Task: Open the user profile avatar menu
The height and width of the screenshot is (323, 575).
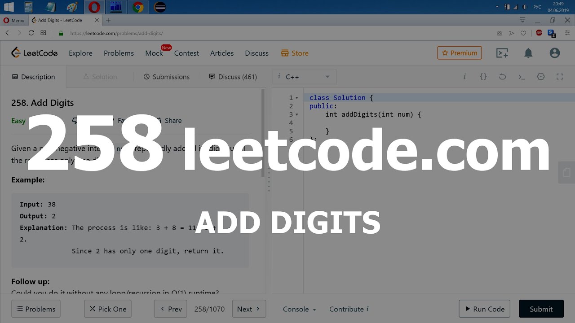Action: (555, 53)
